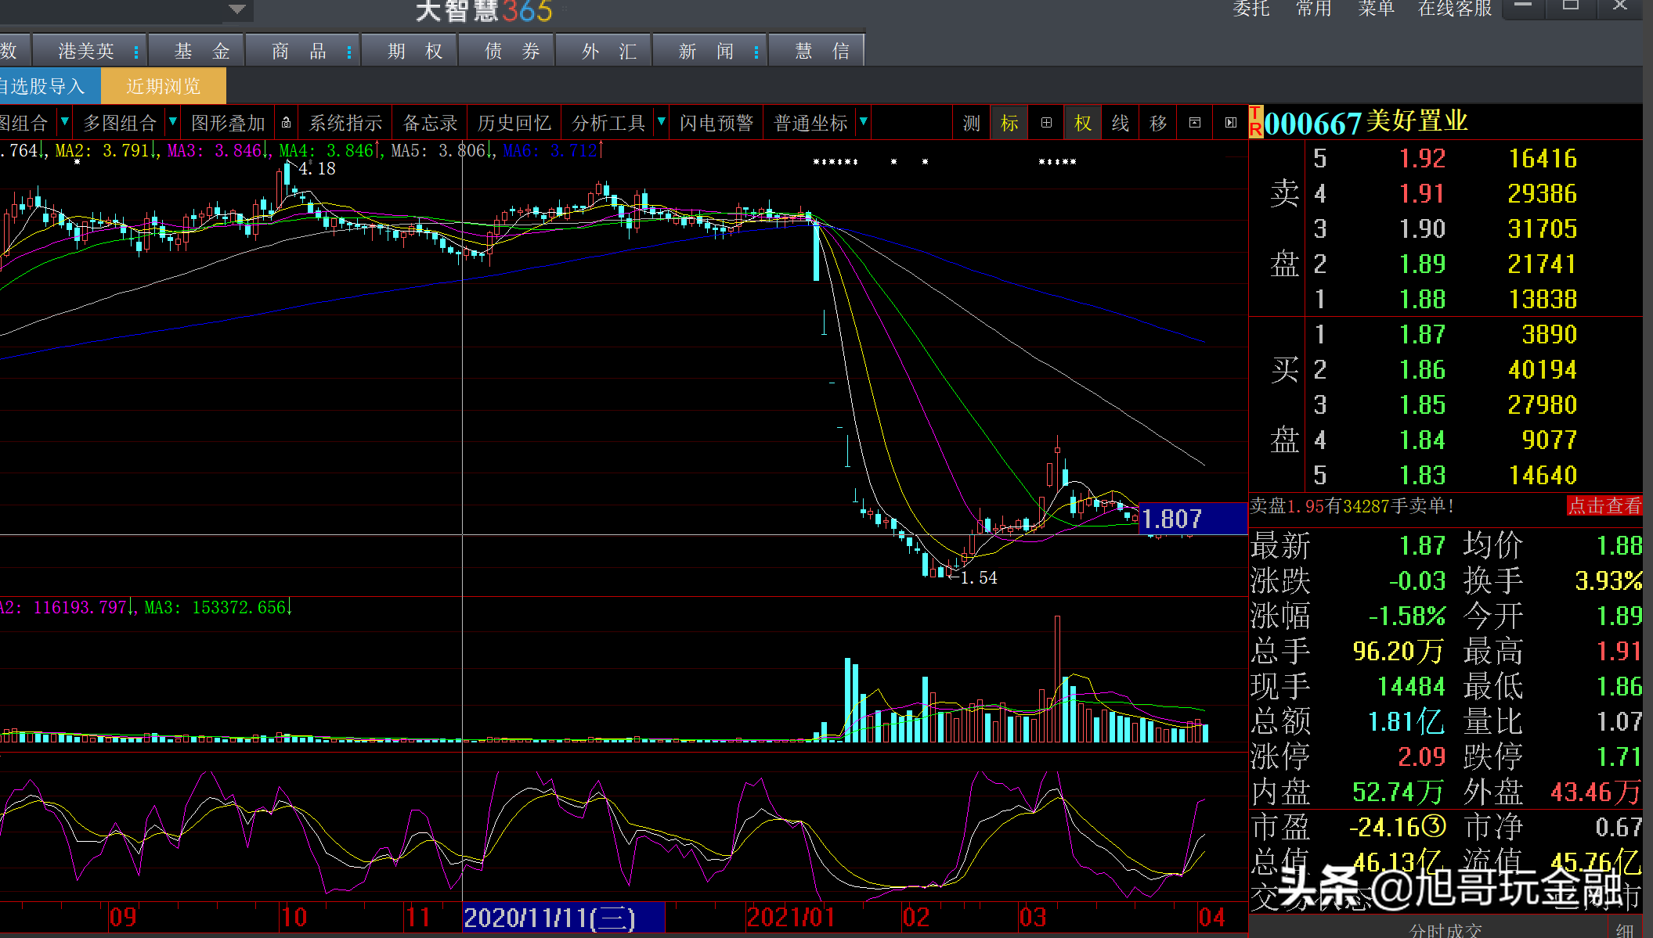
Task: Click buy level 1 price 1.87
Action: coord(1422,335)
